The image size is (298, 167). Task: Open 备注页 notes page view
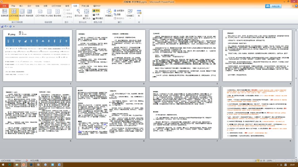point(22,13)
